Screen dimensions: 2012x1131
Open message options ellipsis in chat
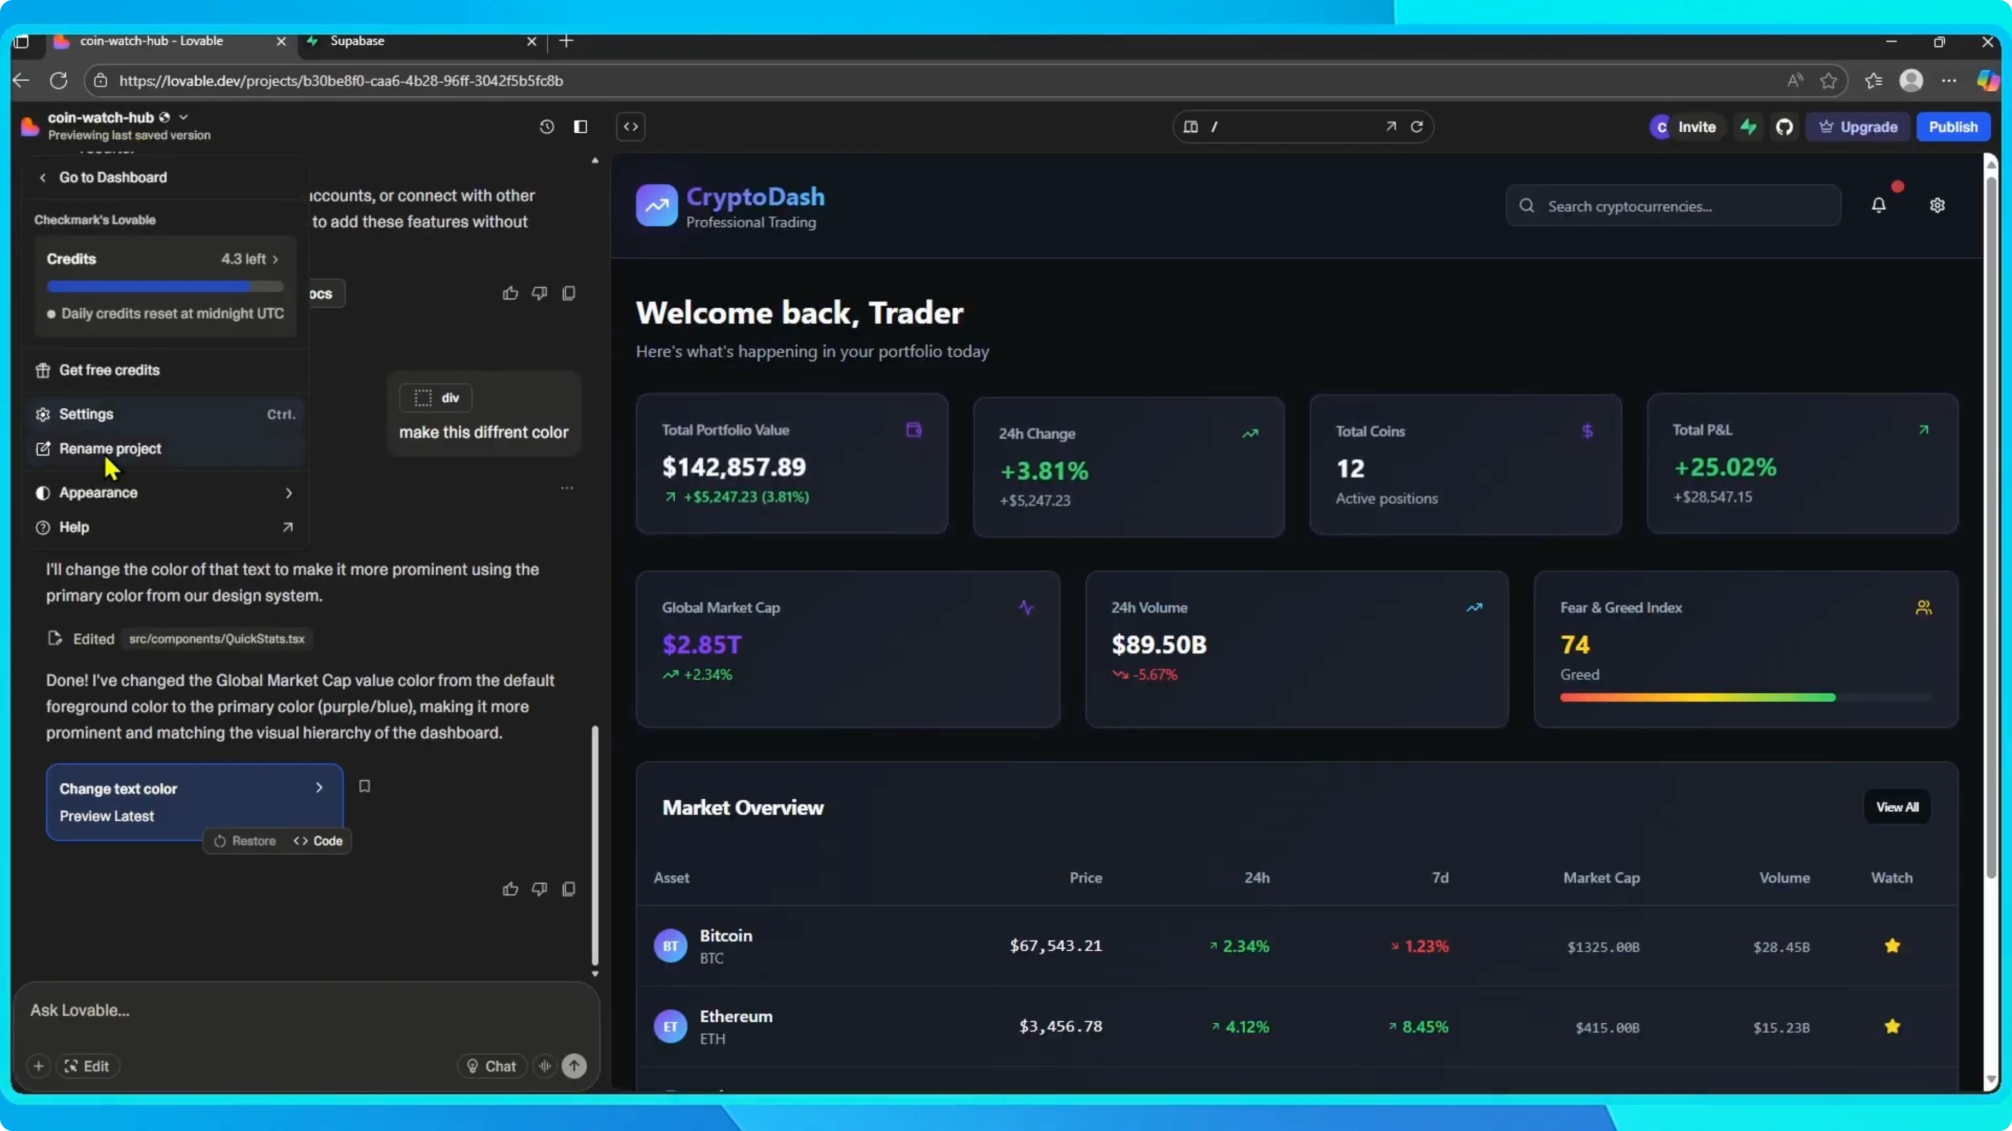[567, 488]
